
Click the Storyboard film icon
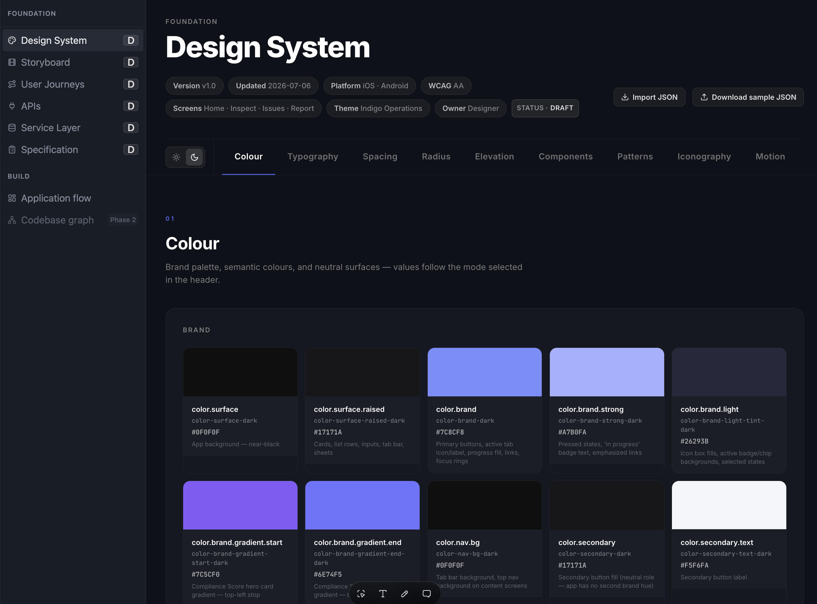pyautogui.click(x=12, y=62)
